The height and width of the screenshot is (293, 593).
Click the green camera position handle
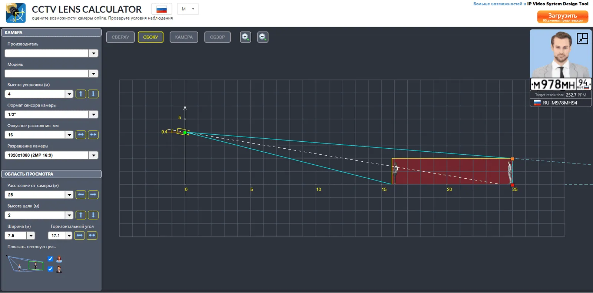(x=185, y=132)
